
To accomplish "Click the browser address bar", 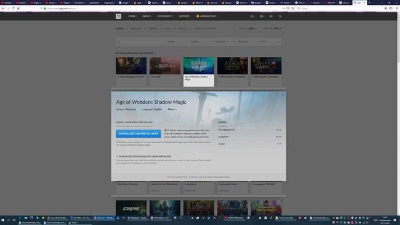I will 163,8.
